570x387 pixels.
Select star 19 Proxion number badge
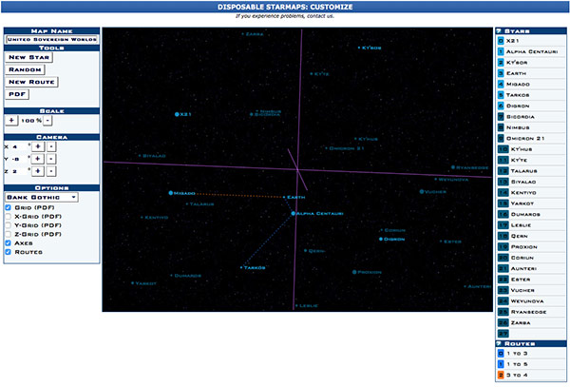[x=503, y=247]
